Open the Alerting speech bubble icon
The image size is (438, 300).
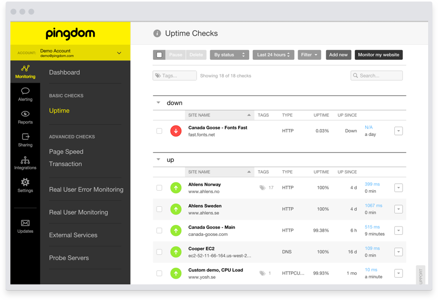(x=25, y=91)
